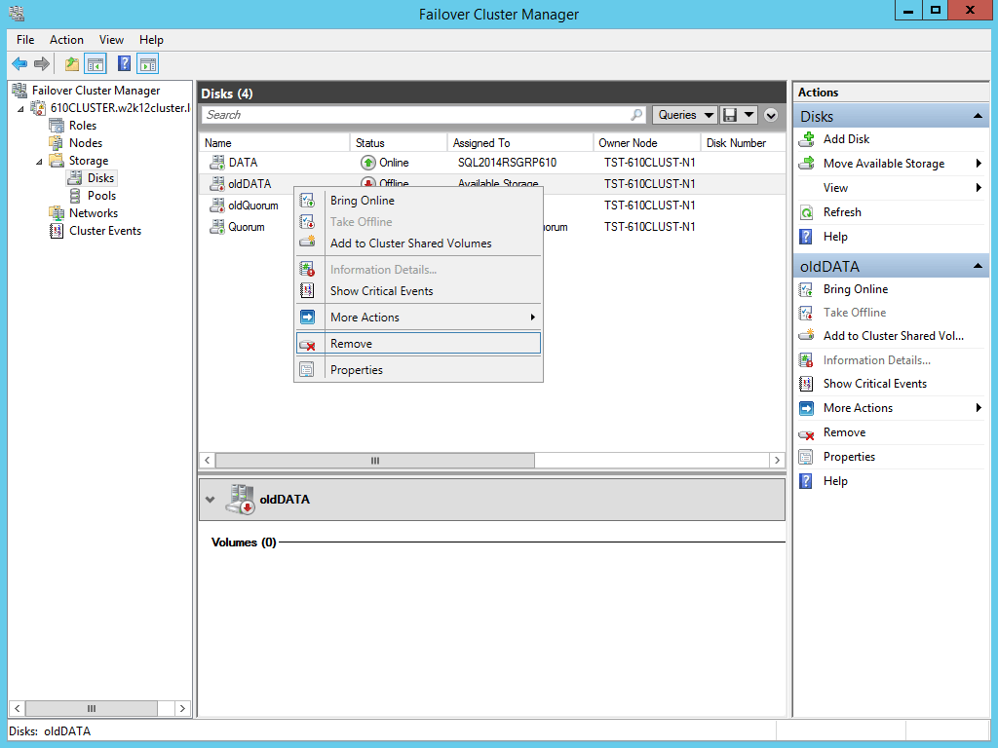Toggle the Action pane visibility
The image size is (998, 748).
click(x=147, y=62)
